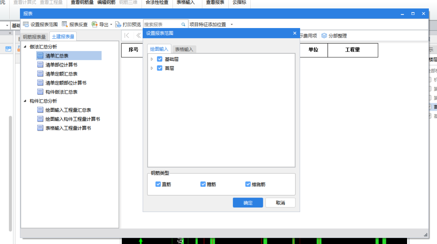Select the 清单部位计算书 report item
The height and width of the screenshot is (244, 437).
[x=61, y=65]
